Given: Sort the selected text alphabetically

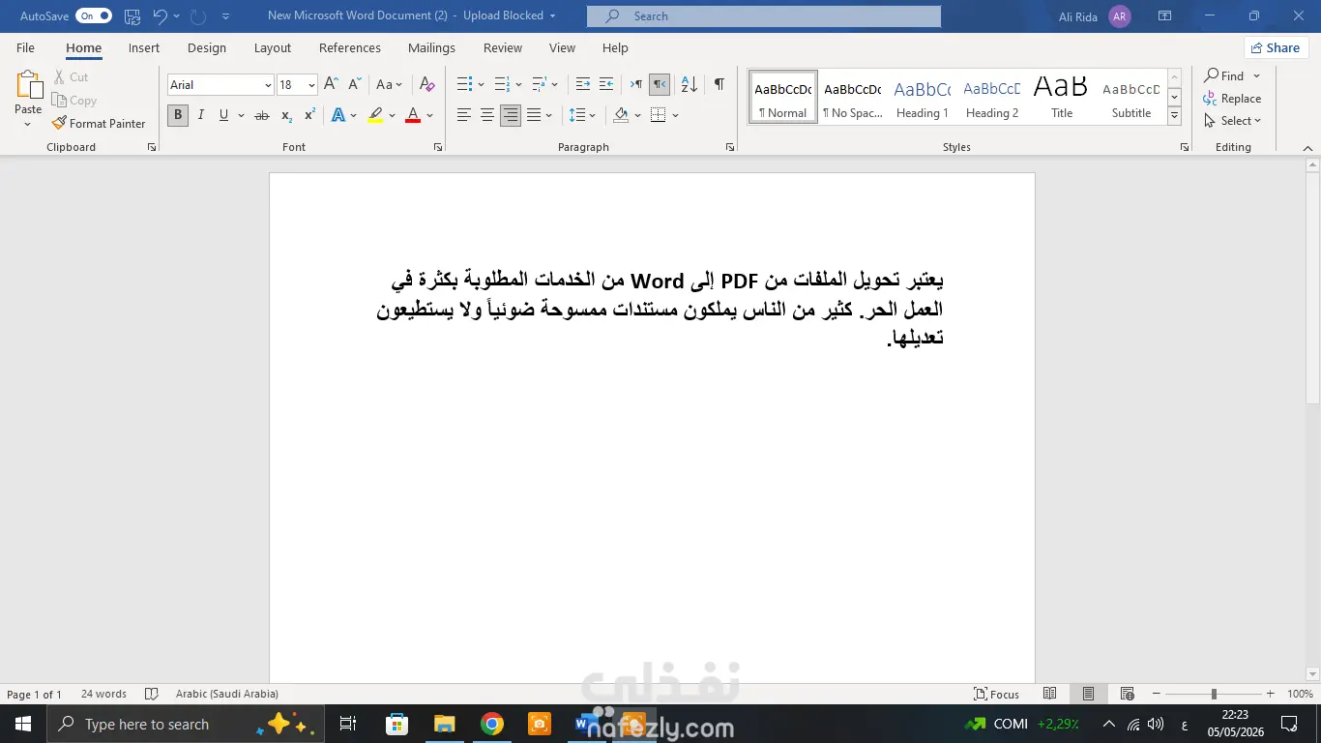Looking at the screenshot, I should tap(690, 85).
